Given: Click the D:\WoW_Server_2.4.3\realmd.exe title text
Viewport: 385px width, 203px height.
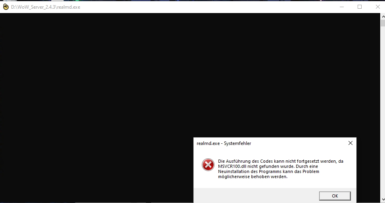Looking at the screenshot, I should tap(46, 7).
